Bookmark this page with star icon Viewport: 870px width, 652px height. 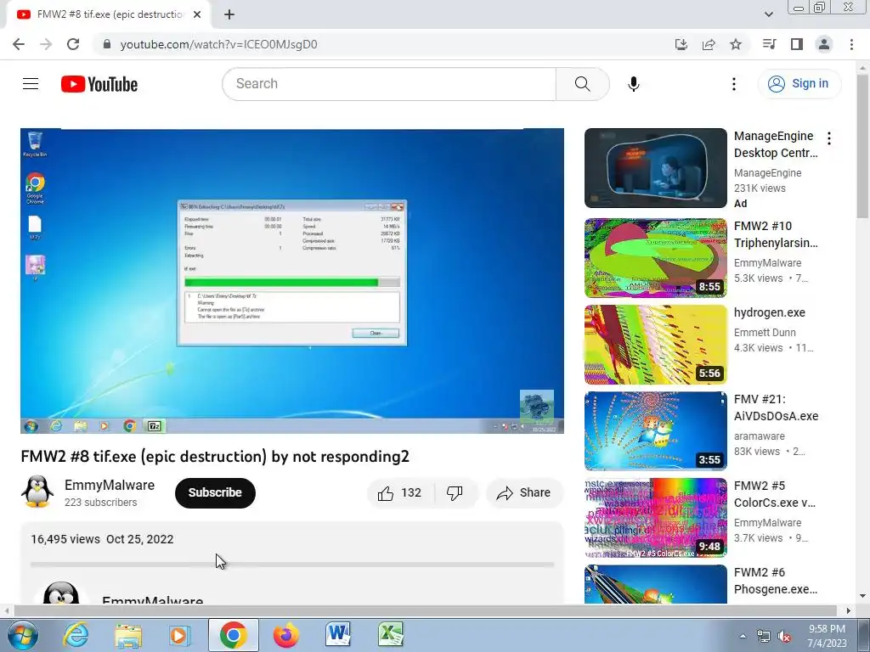click(736, 44)
